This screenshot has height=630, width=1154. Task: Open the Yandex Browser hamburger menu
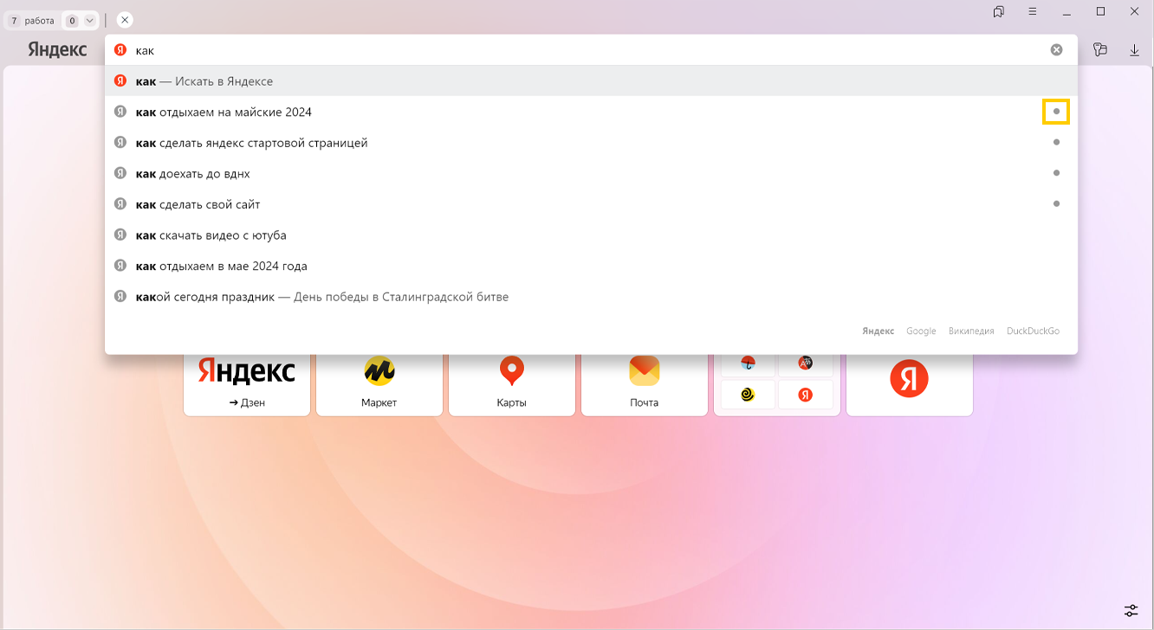[1033, 11]
